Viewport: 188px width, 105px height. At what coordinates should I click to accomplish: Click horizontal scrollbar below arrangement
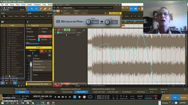98,85
